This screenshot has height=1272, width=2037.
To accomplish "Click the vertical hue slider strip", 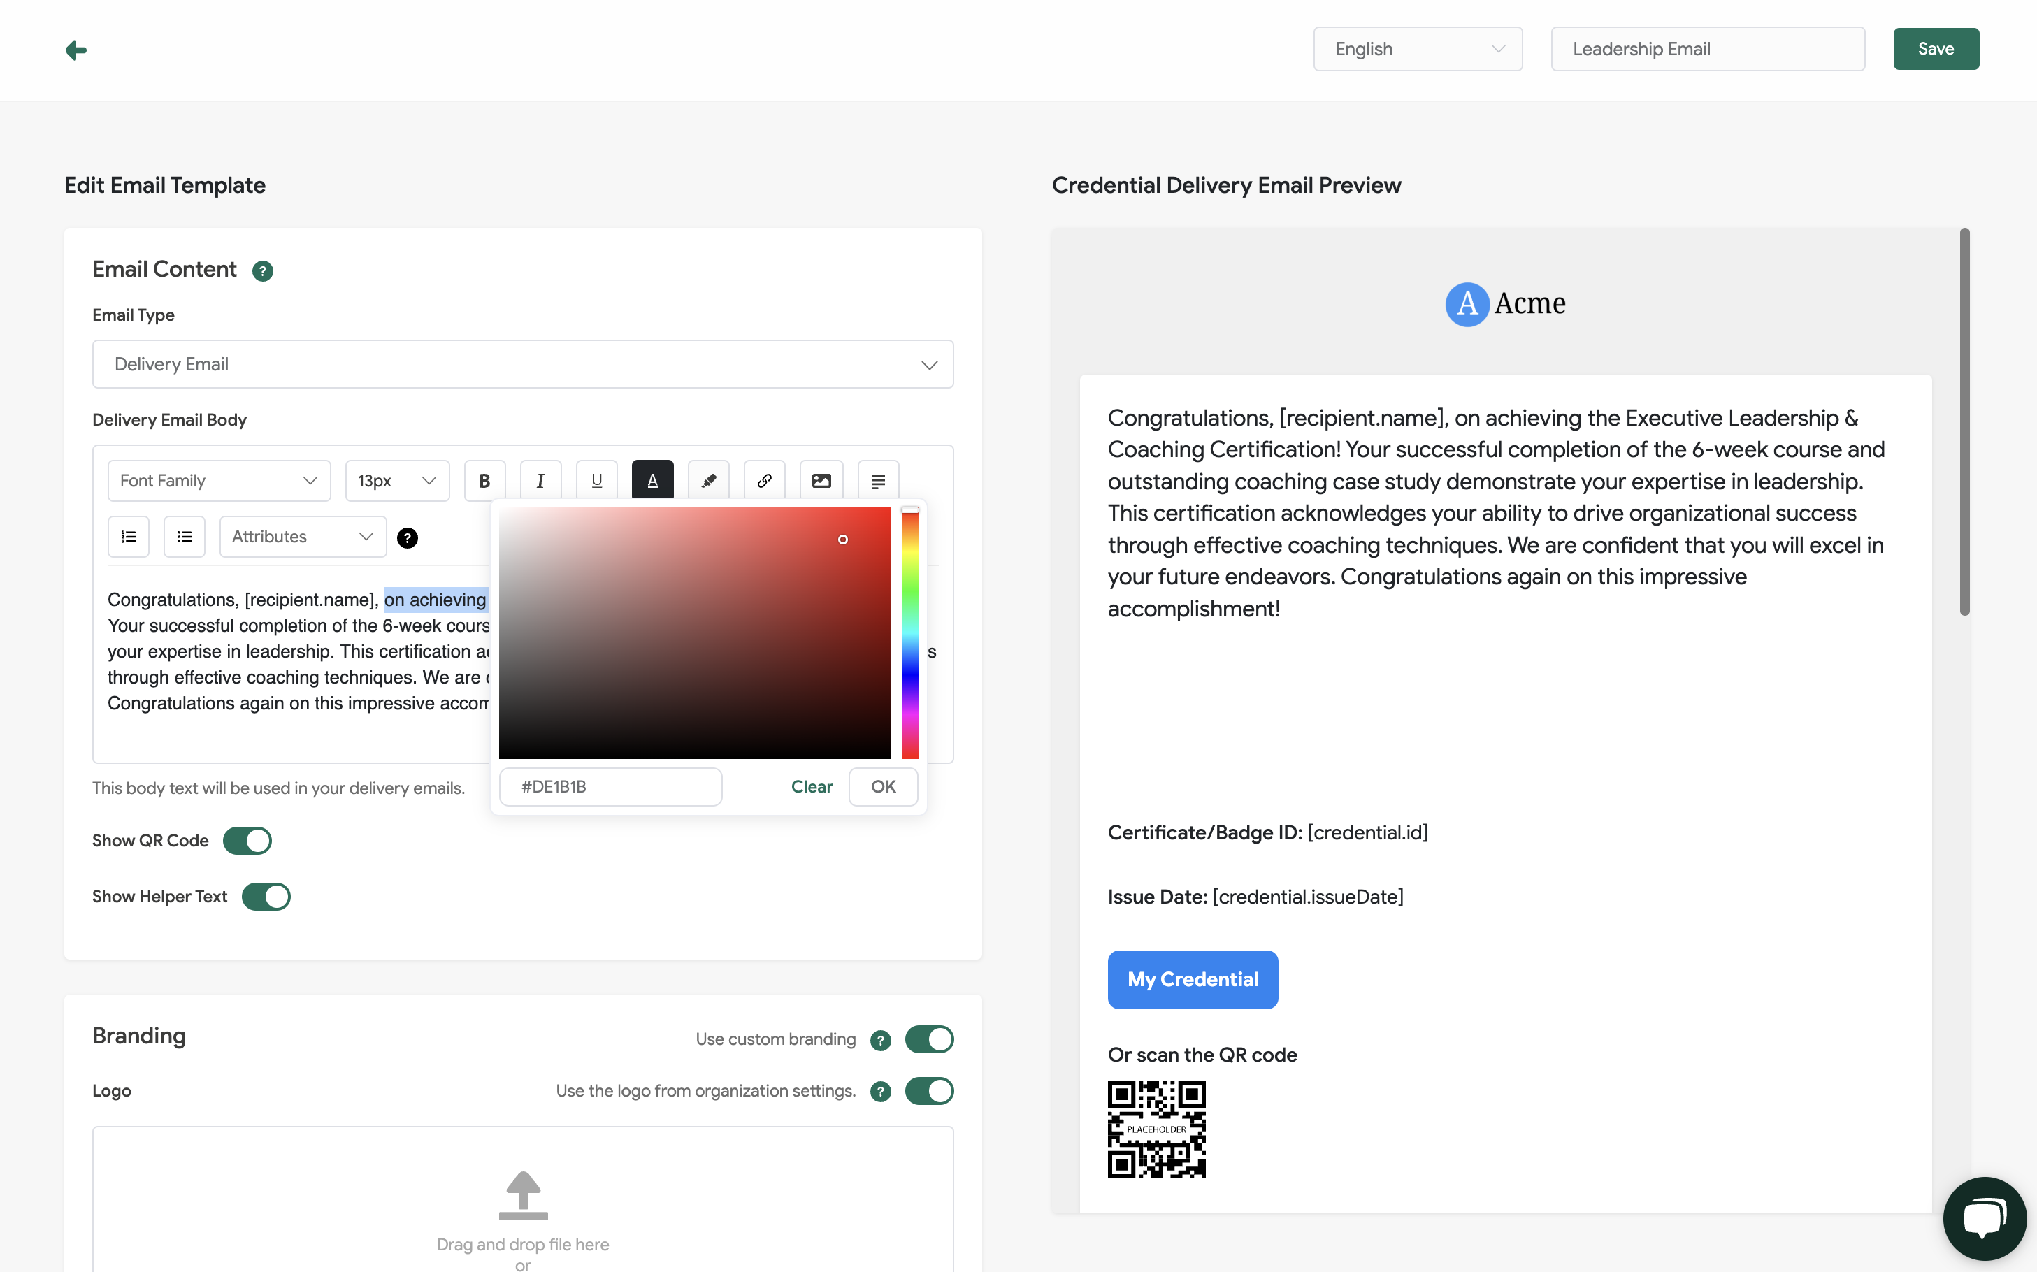I will (x=909, y=633).
